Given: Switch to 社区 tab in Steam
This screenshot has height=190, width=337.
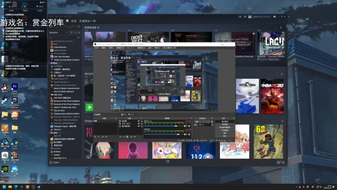Looking at the screenshot, I should point(74,21).
